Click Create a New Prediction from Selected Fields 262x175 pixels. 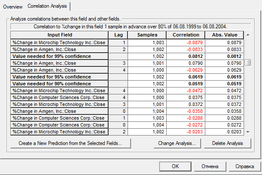[x=70, y=143]
